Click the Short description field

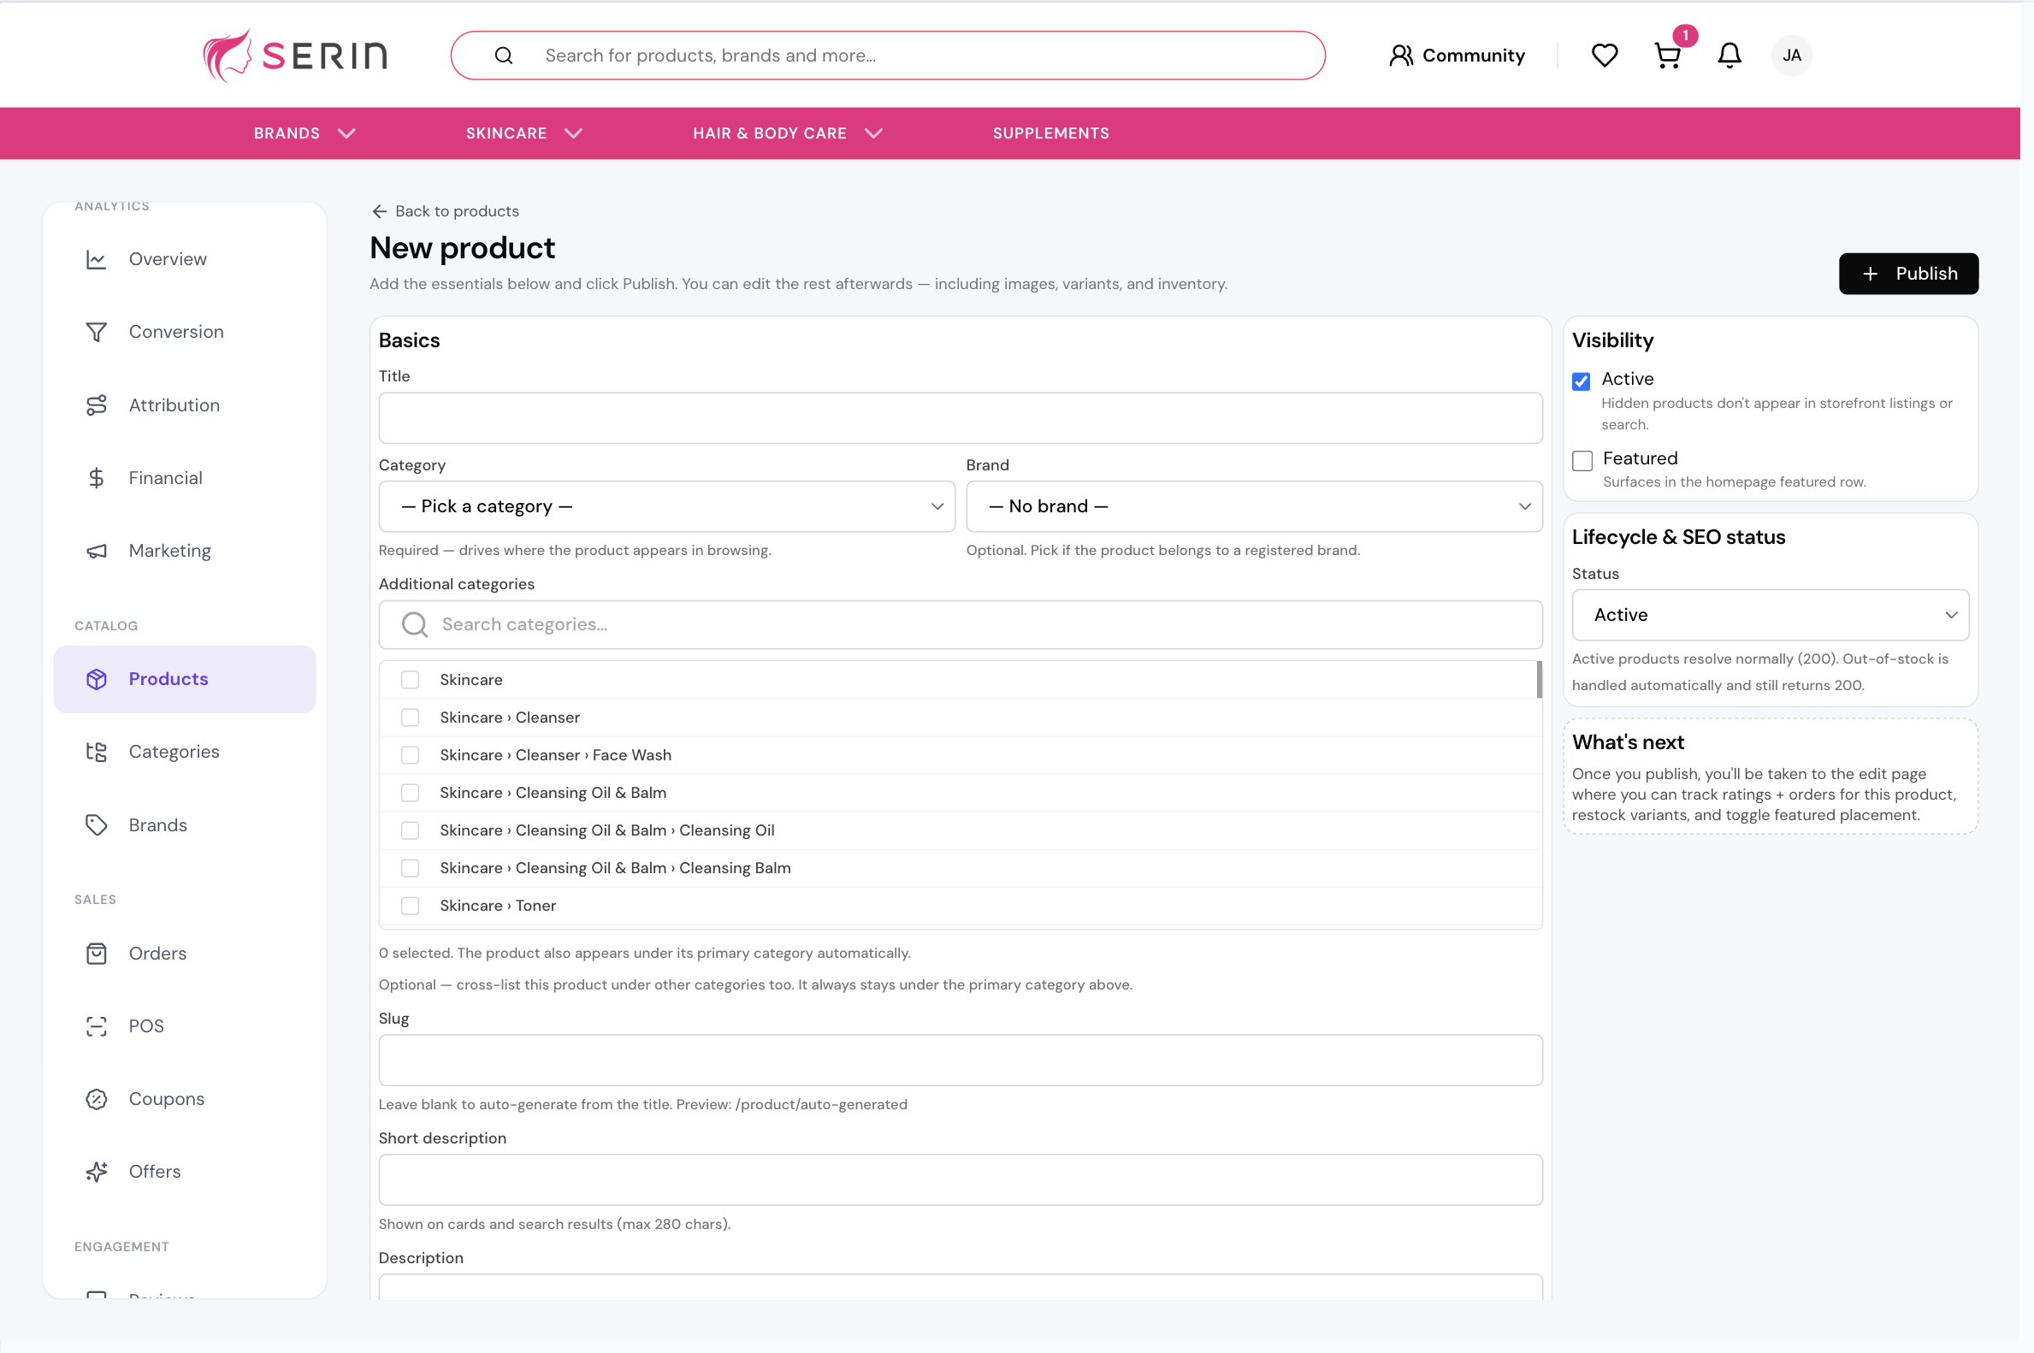960,1180
